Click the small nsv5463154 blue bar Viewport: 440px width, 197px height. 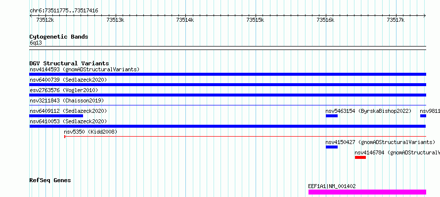(331, 116)
